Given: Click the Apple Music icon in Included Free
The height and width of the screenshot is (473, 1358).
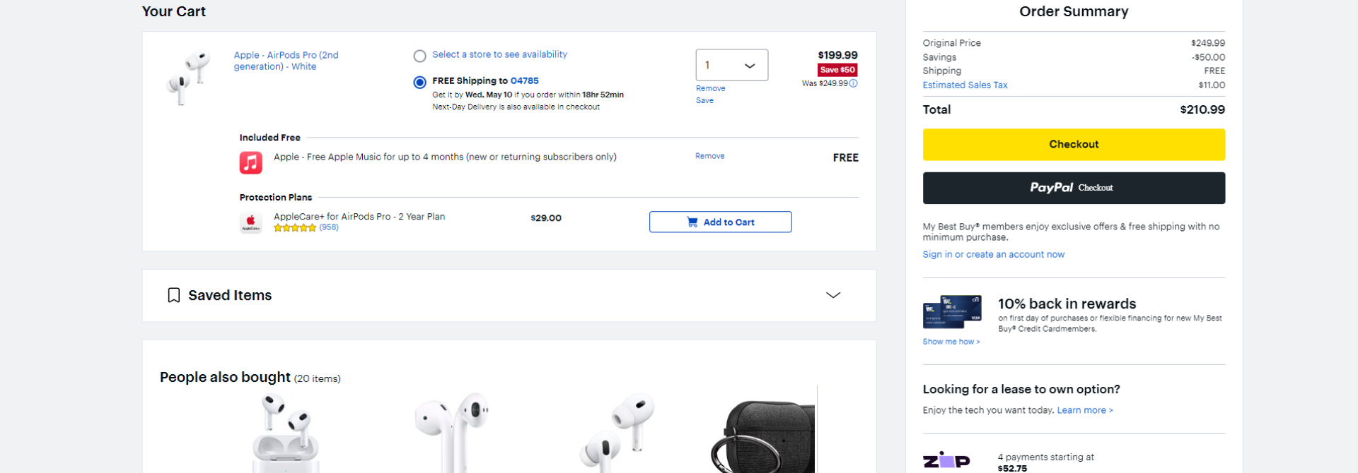Looking at the screenshot, I should click(250, 162).
